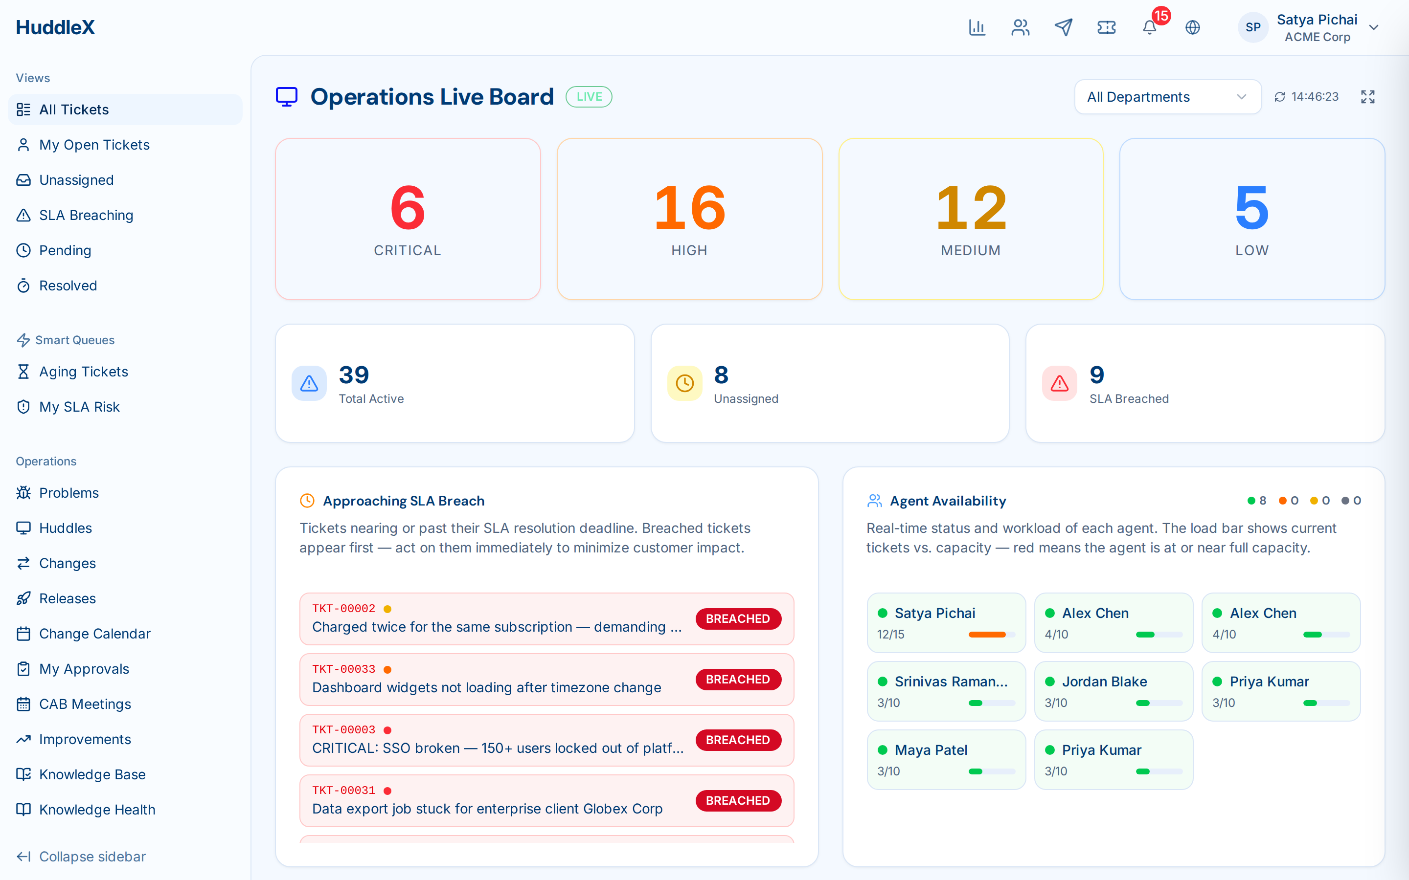Screen dimensions: 1409x880
Task: Open the Low priority card
Action: 1252,219
